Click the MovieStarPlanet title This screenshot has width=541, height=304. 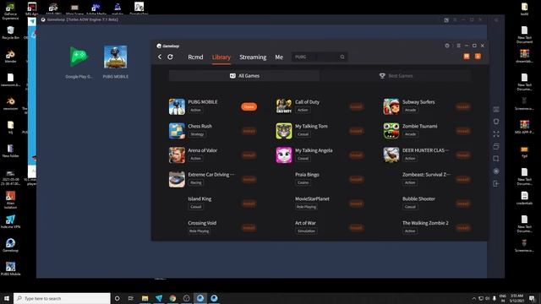tap(312, 199)
